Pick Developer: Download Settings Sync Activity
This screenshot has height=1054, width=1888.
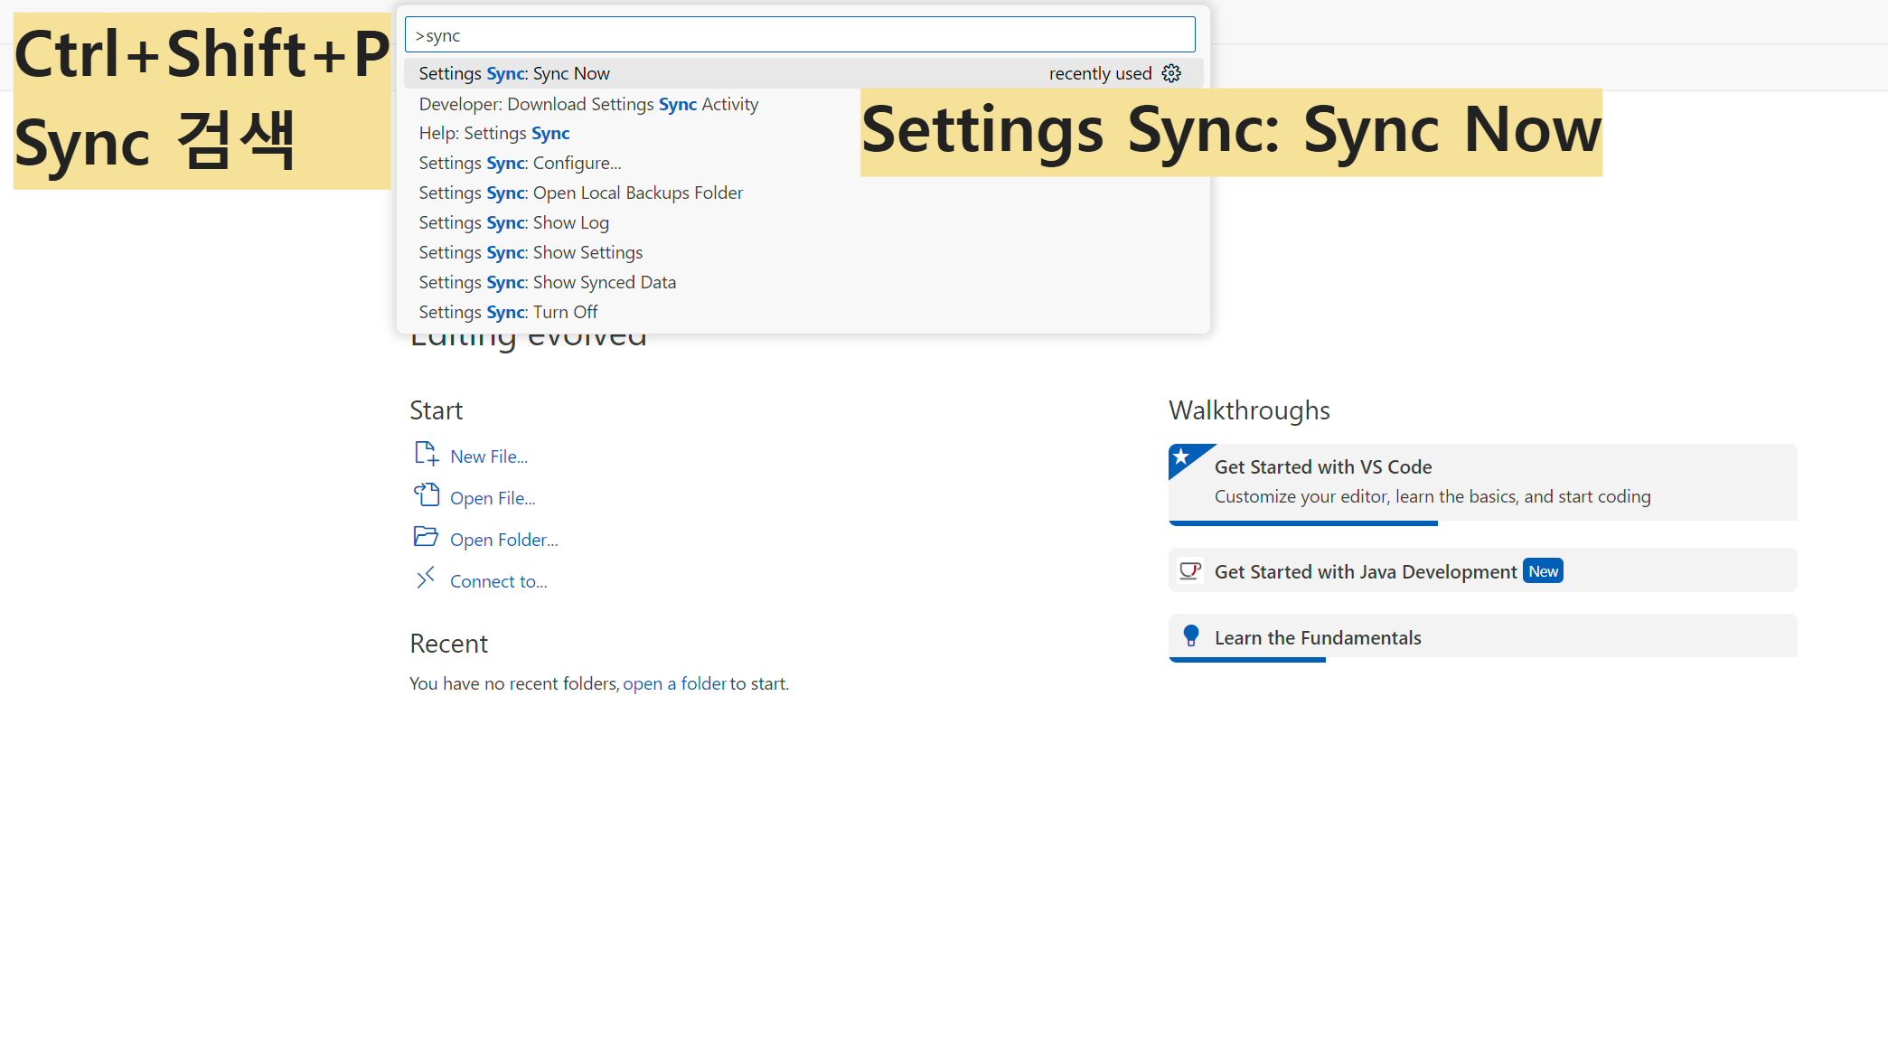(x=588, y=104)
